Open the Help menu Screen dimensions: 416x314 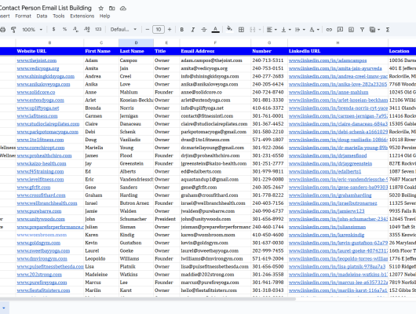(x=105, y=16)
